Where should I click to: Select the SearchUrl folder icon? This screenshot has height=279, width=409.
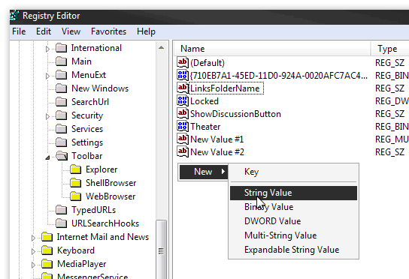tap(62, 102)
